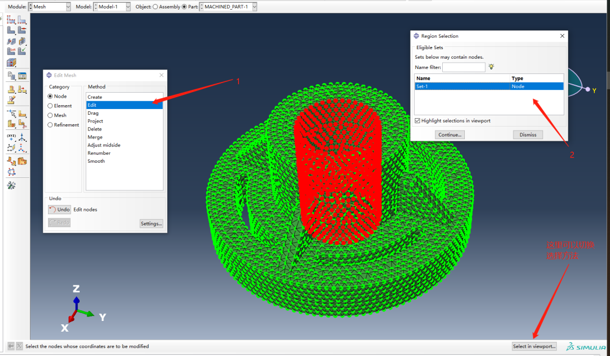Select the Set-1 row in Eligible Sets
Image resolution: width=610 pixels, height=356 pixels.
(489, 86)
